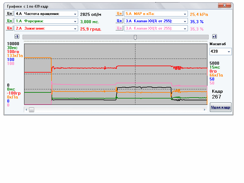Open the Зажигание channel dropdown
This screenshot has height=183, width=244.
tap(75, 28)
